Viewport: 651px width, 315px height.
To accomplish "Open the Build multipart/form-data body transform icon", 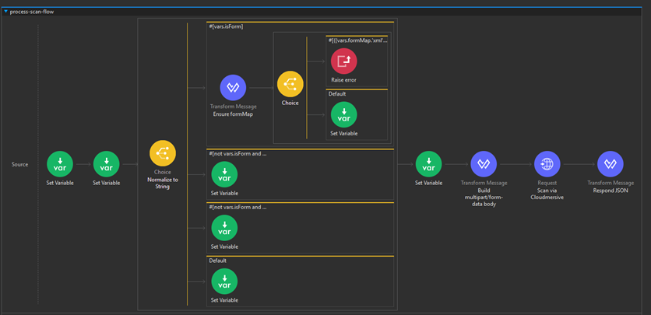I will 484,164.
